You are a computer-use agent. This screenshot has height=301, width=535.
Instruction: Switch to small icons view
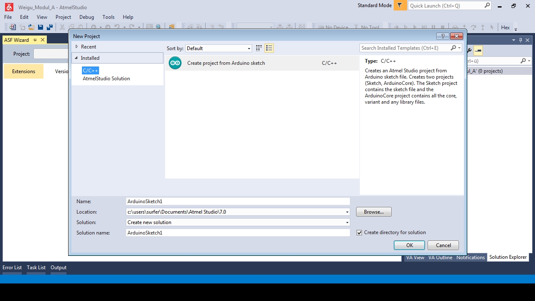pyautogui.click(x=259, y=48)
